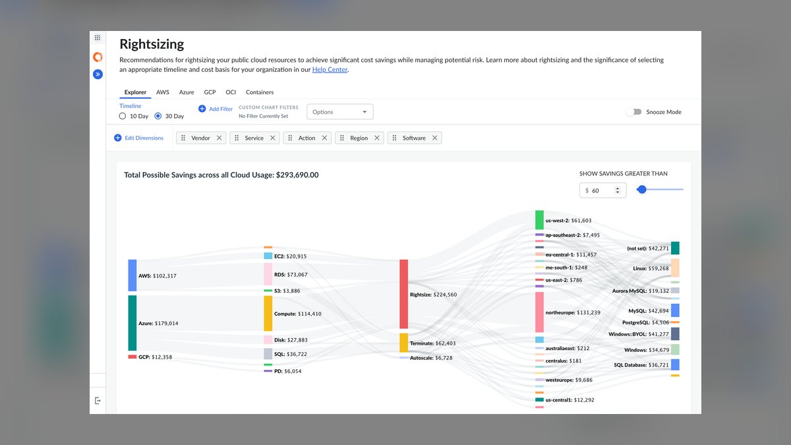Switch to the AWS tab

(x=163, y=92)
